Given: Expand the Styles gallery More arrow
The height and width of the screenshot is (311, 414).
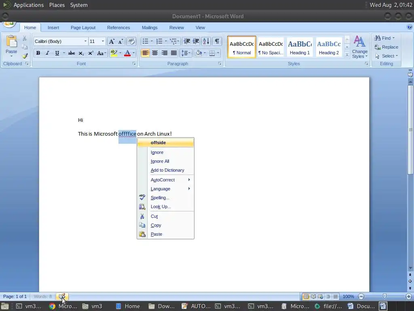Looking at the screenshot, I should tap(347, 55).
